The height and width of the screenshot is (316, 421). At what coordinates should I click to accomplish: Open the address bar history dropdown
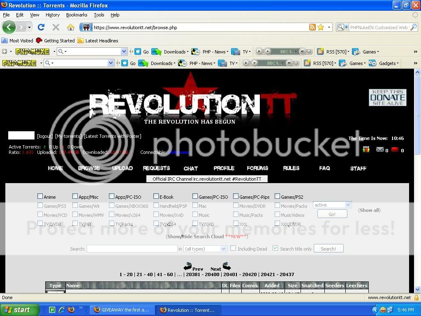coord(329,28)
